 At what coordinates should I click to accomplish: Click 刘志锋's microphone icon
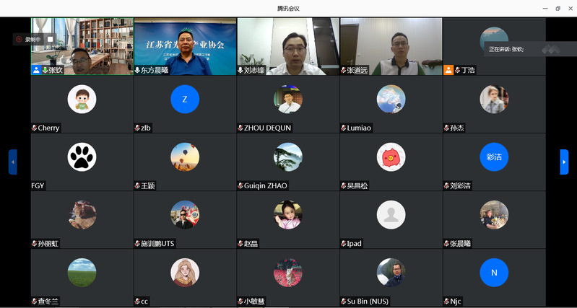pos(240,71)
